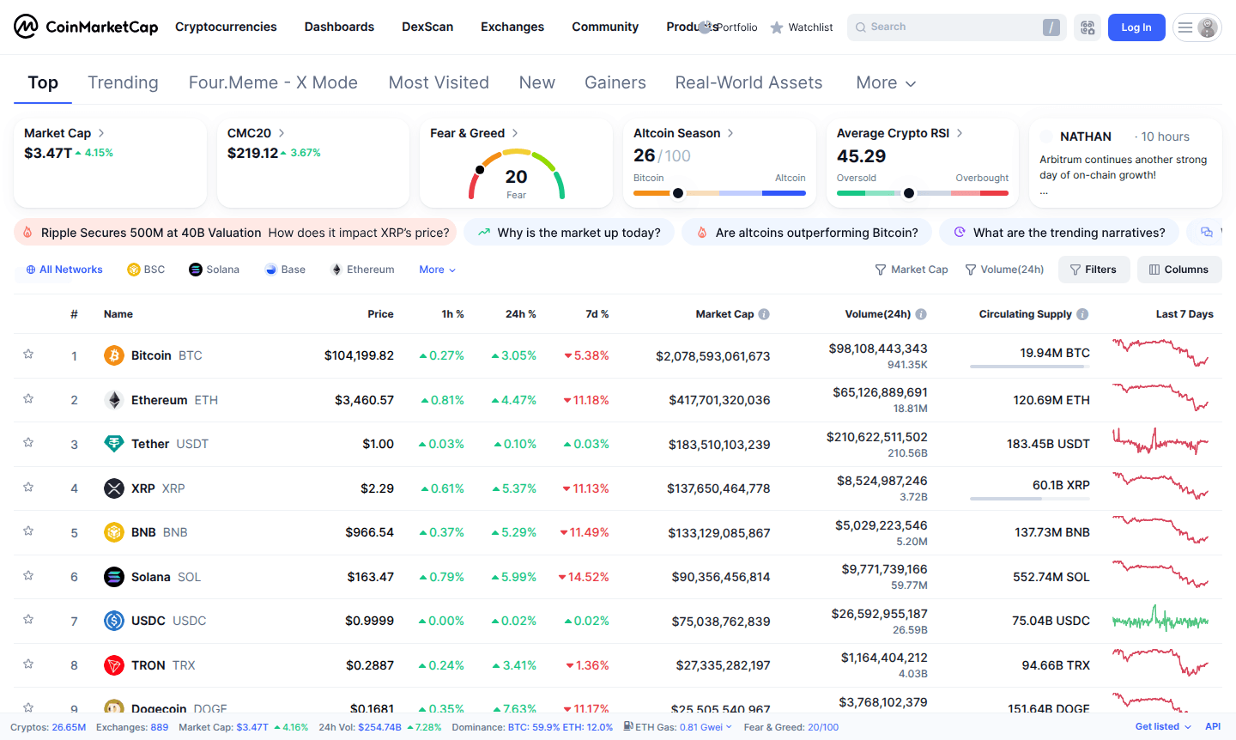Screen dimensions: 1236x740
Task: Toggle the watchlist star for Ethereum
Action: 27,398
